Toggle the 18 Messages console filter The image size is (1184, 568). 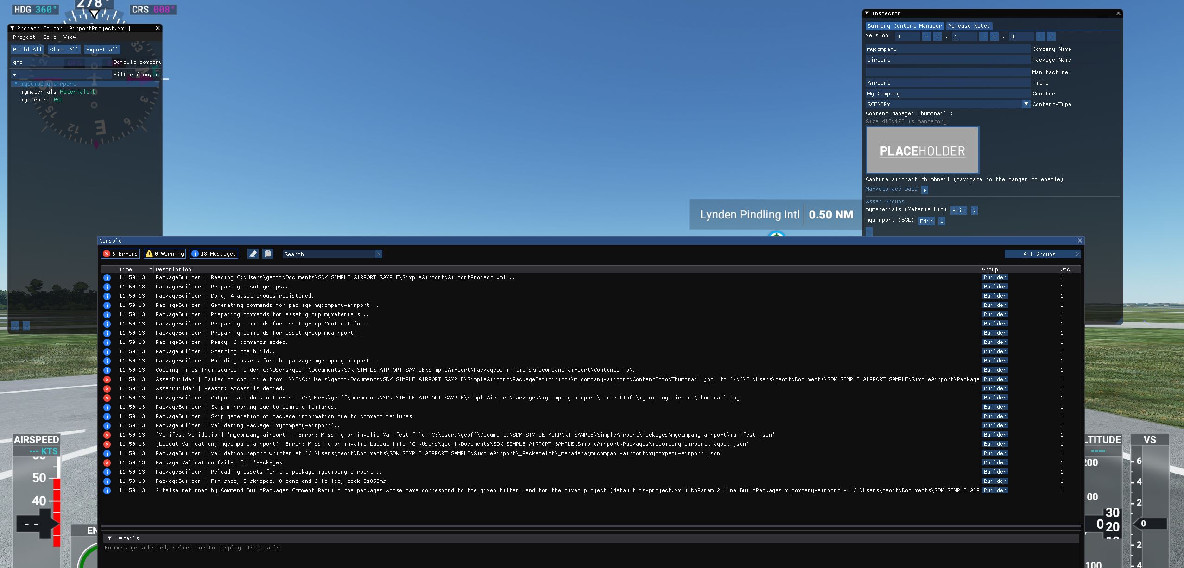[x=214, y=254]
